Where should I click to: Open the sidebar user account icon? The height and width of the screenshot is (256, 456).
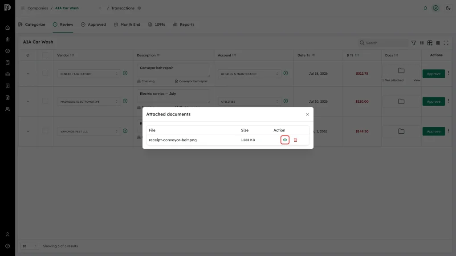pyautogui.click(x=8, y=235)
